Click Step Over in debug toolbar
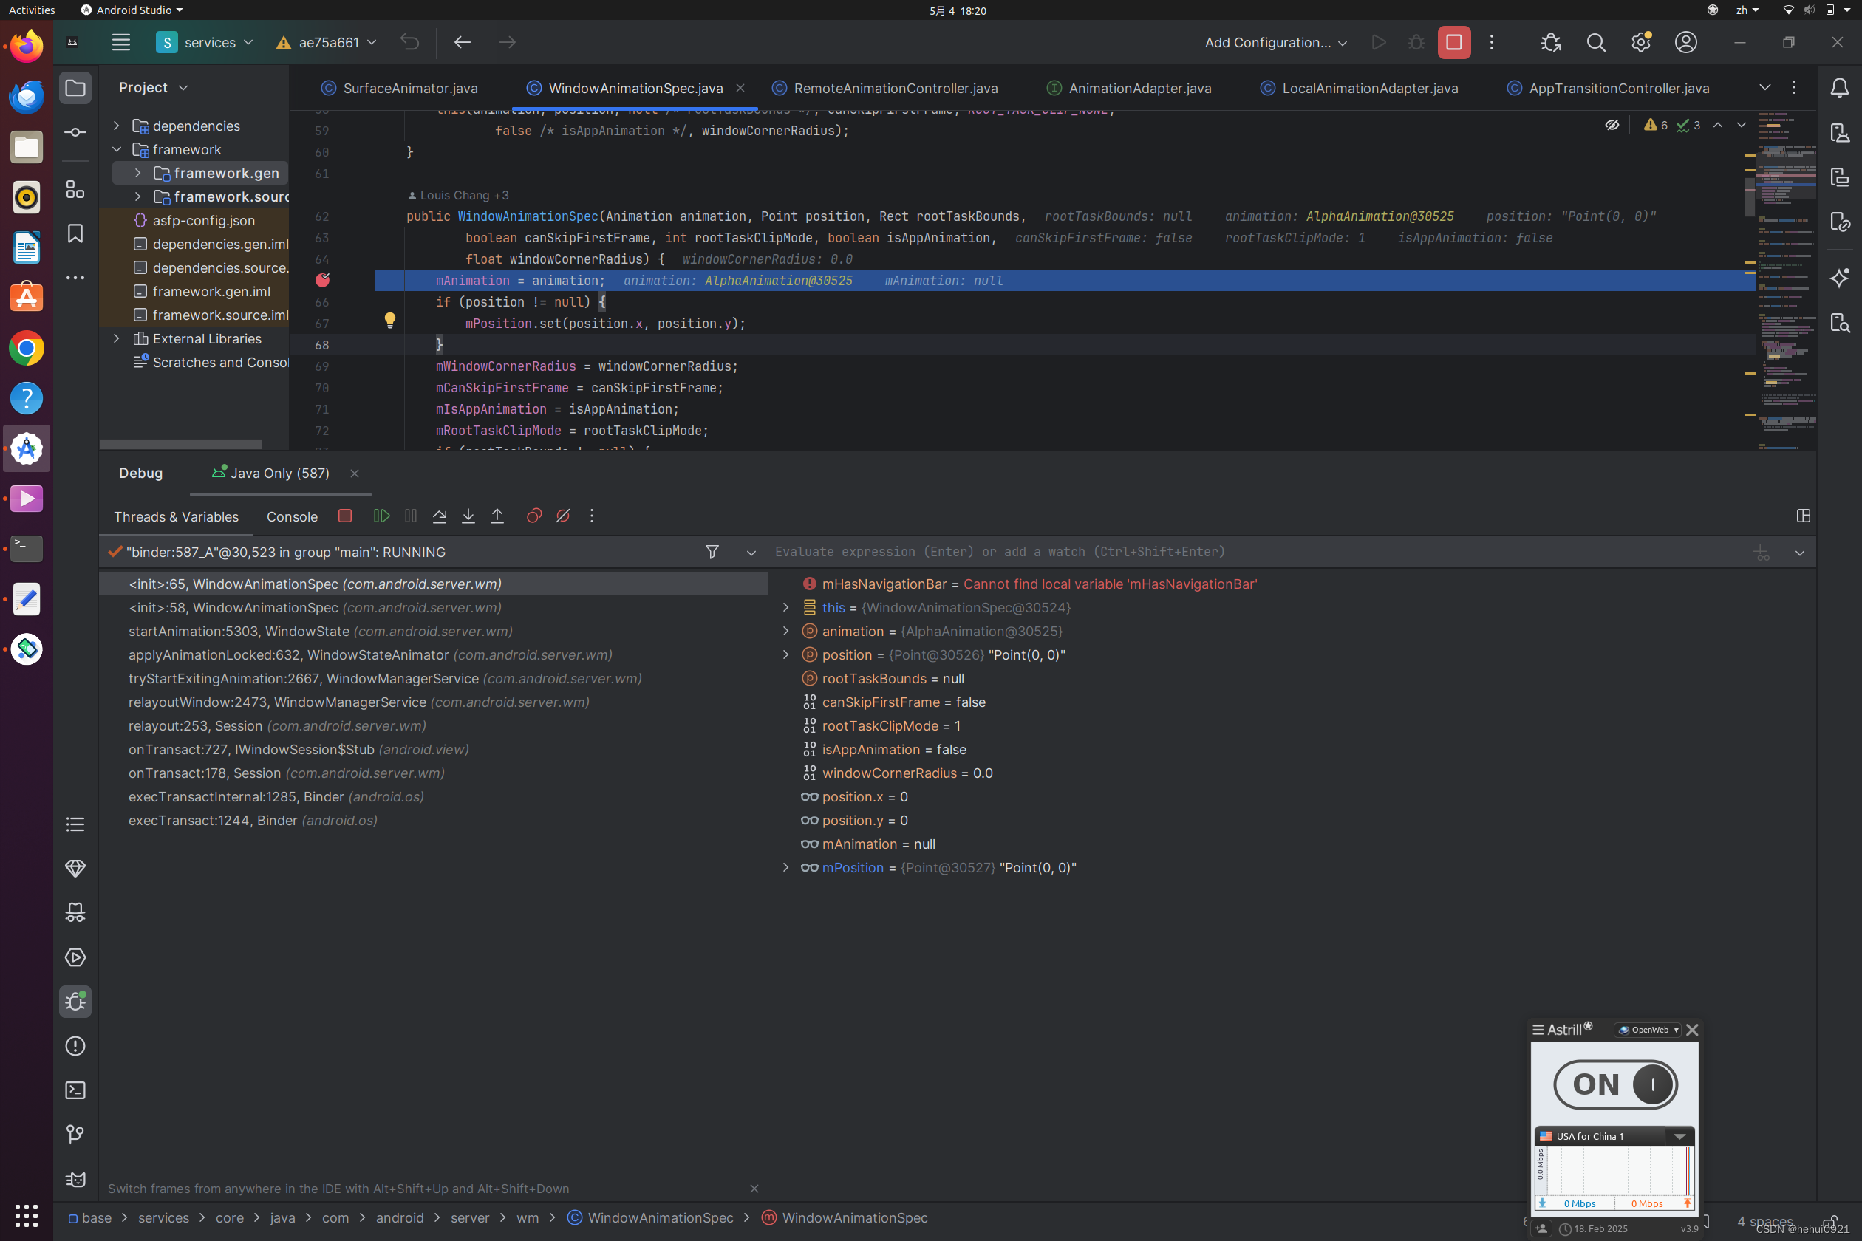Image resolution: width=1862 pixels, height=1241 pixels. [x=440, y=516]
